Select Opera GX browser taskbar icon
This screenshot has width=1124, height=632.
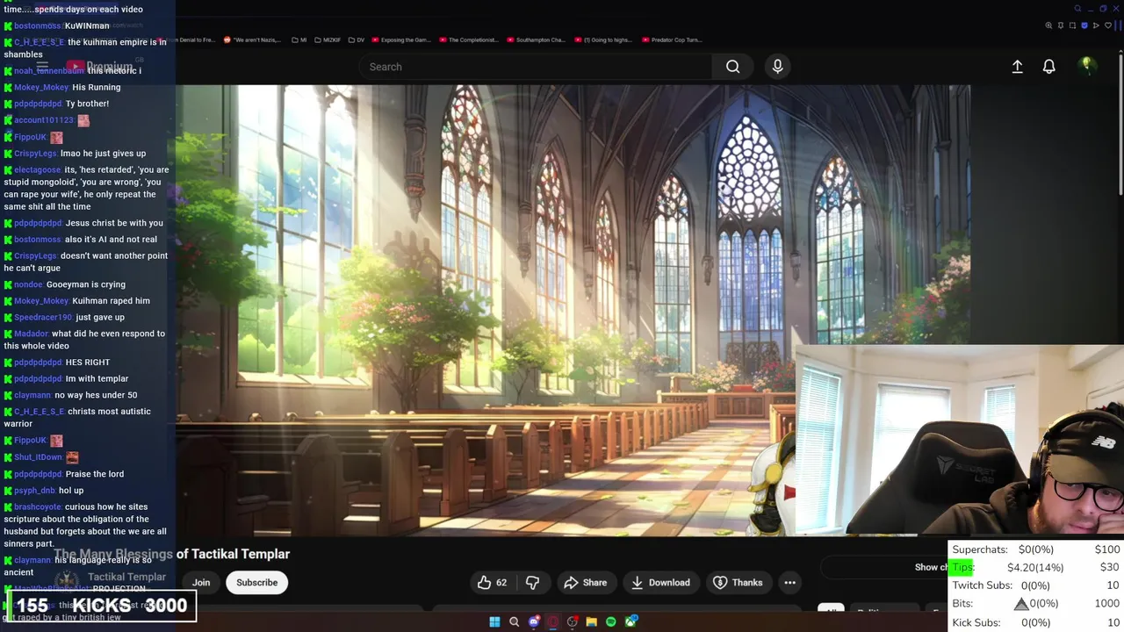pyautogui.click(x=553, y=621)
